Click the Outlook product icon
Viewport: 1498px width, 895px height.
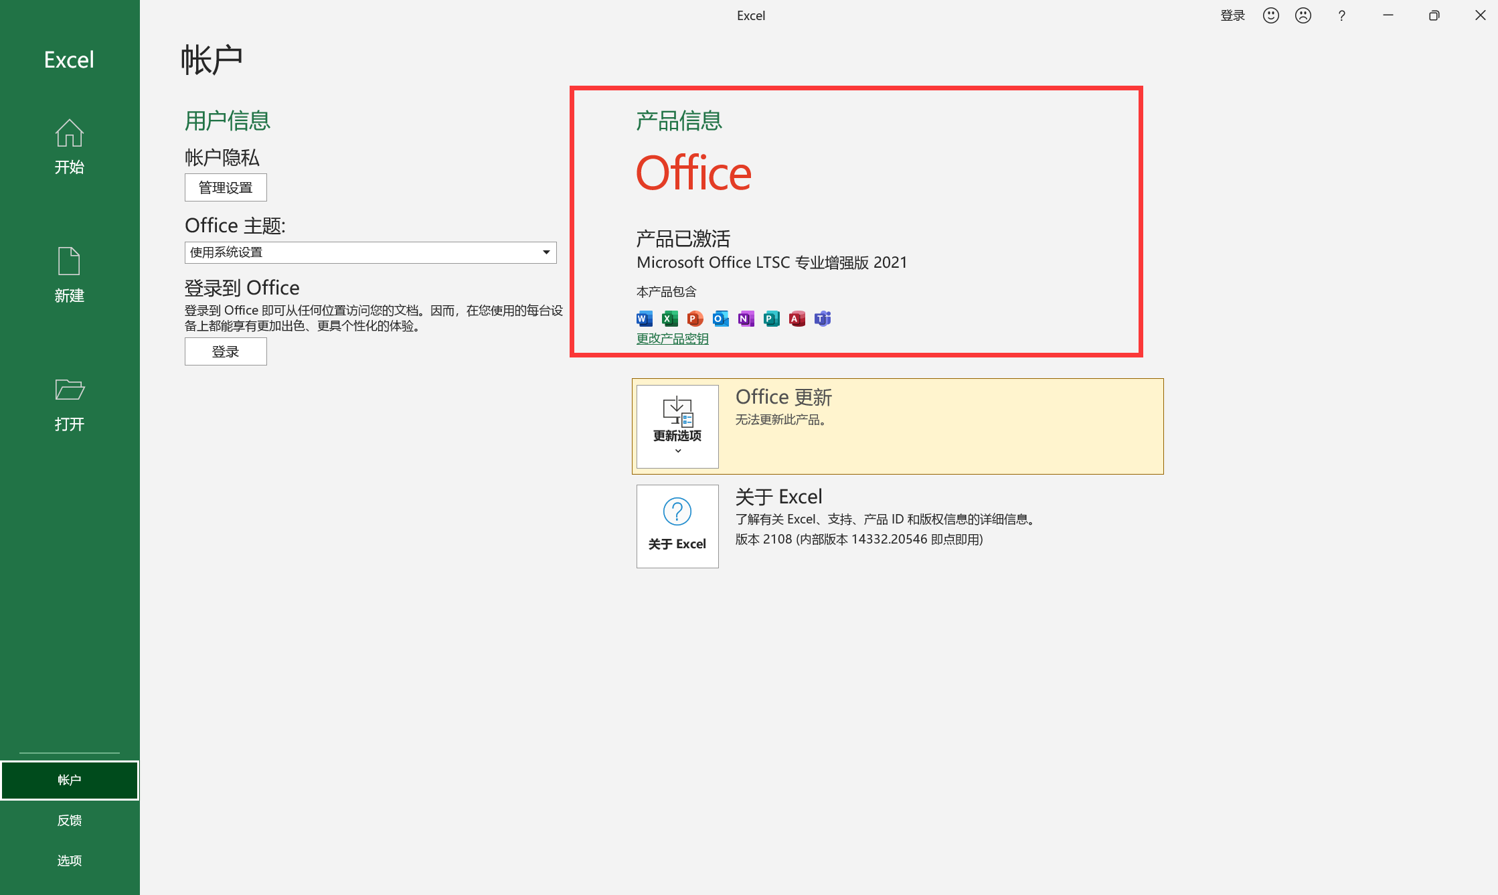[x=720, y=319]
